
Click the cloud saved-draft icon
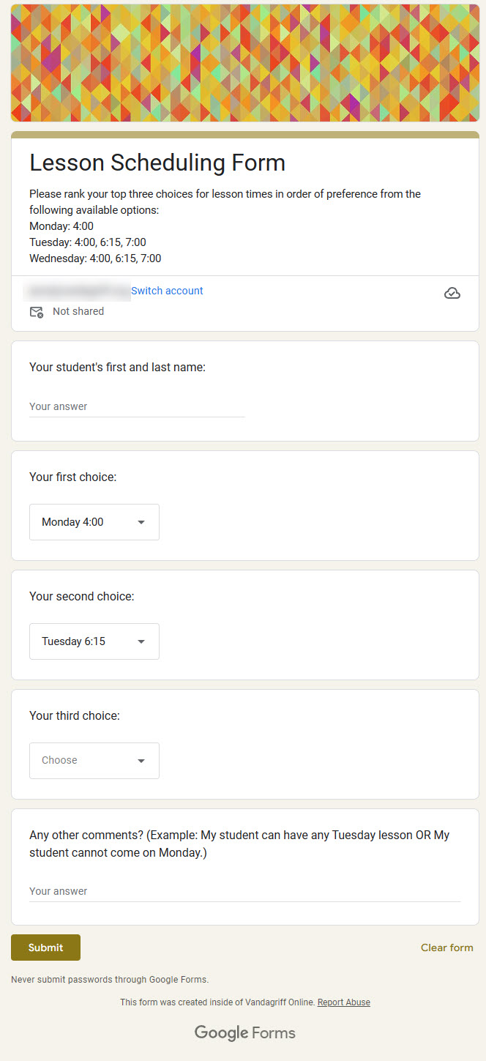point(452,294)
